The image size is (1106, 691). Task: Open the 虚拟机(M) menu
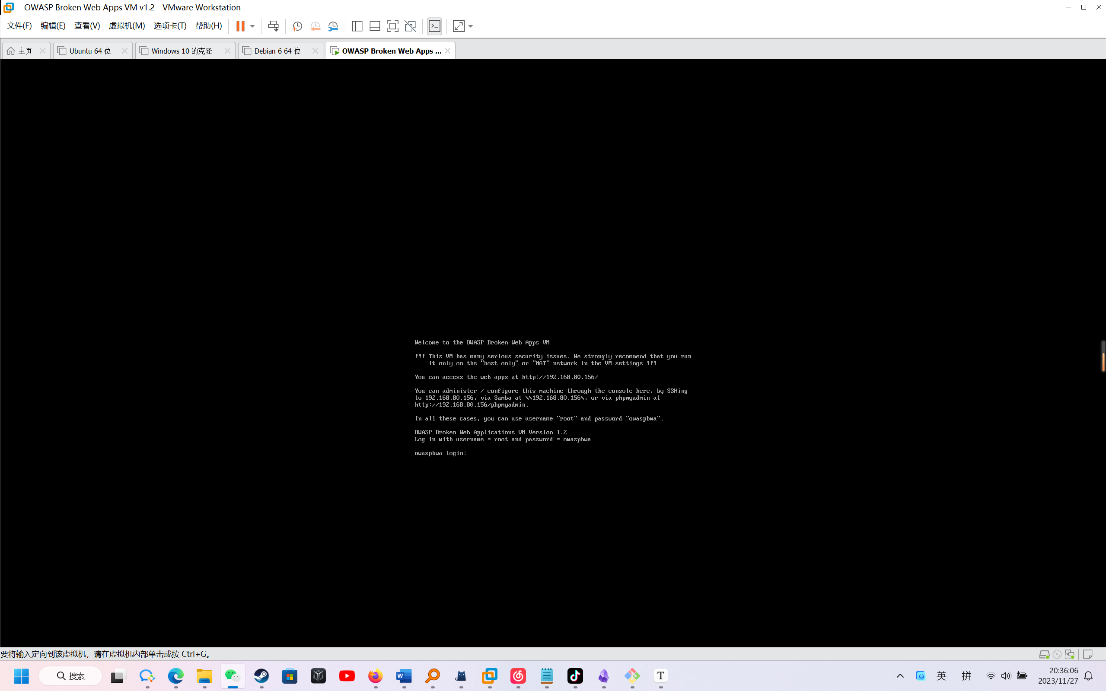tap(127, 25)
